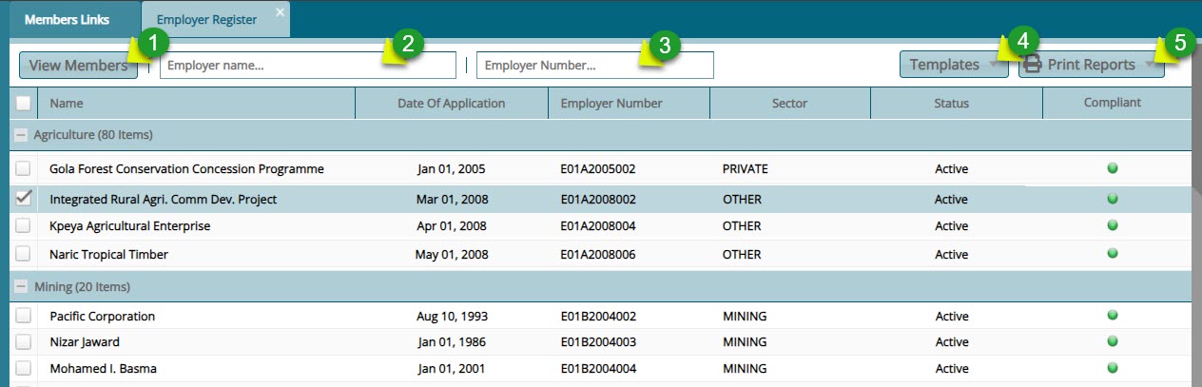Uncheck Integrated Rural Agri. Comm Dev. Project
Image resolution: width=1202 pixels, height=387 pixels.
pos(24,199)
